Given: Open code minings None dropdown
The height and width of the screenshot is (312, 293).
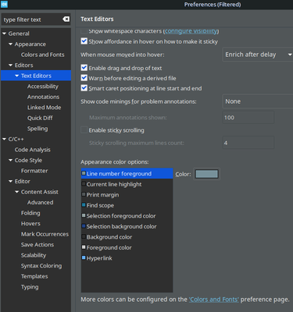Looking at the screenshot, I should point(258,101).
